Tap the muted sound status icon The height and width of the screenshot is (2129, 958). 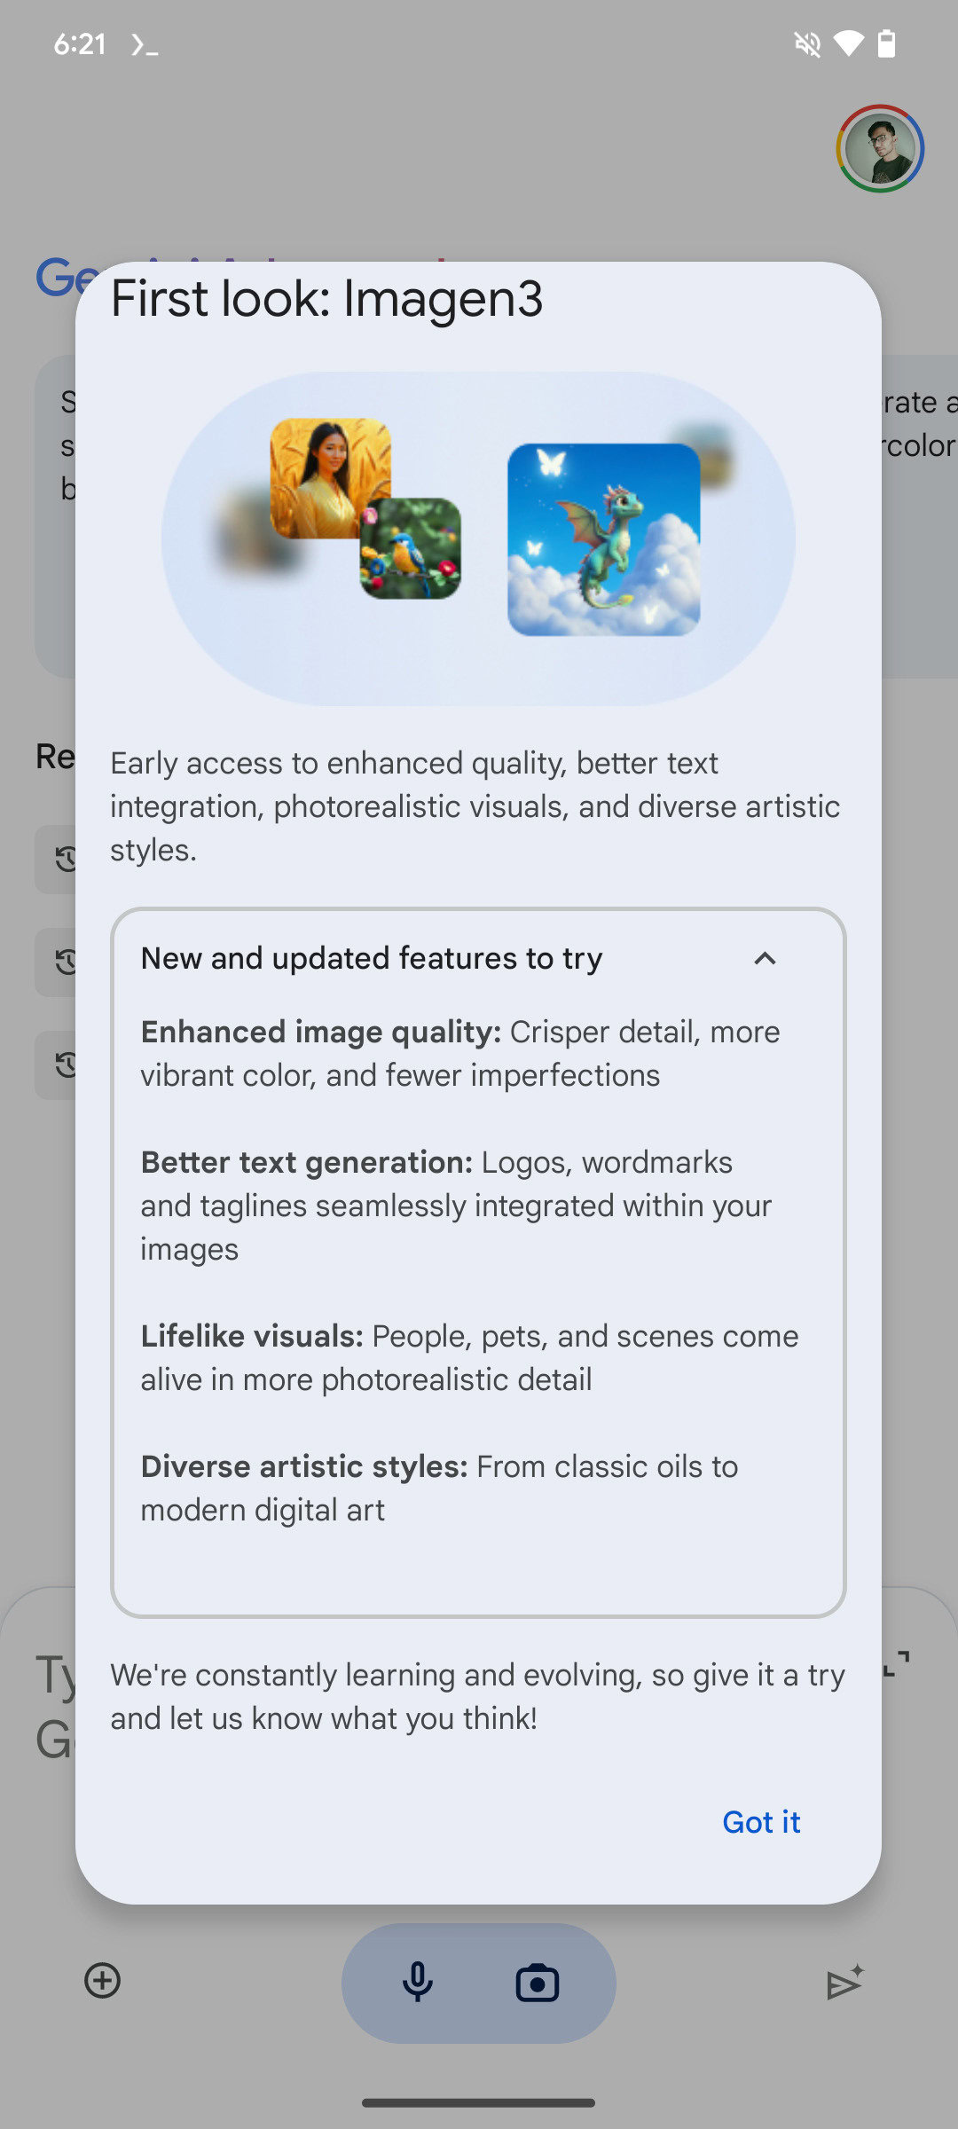click(807, 43)
